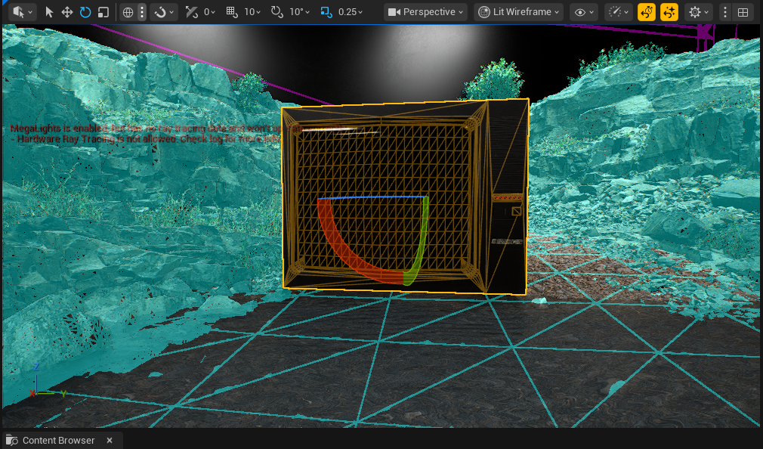This screenshot has height=449, width=763.
Task: Open the vertical dots overflow menu
Action: 724,12
